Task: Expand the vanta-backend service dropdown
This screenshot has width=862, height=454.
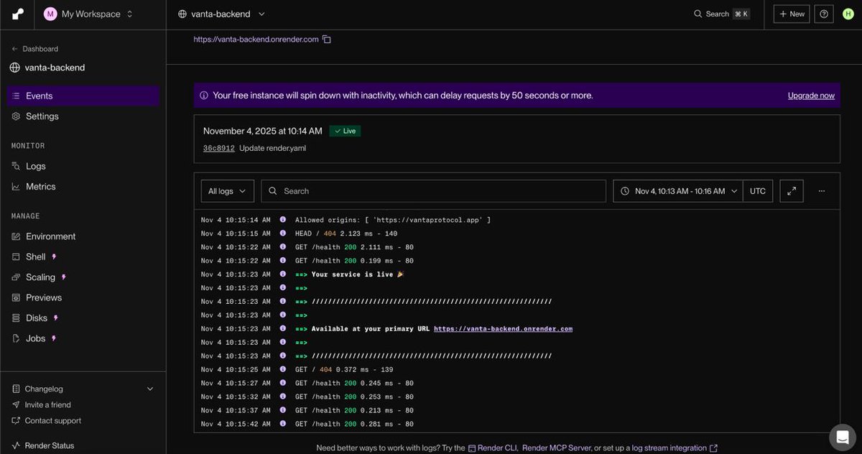Action: (261, 14)
